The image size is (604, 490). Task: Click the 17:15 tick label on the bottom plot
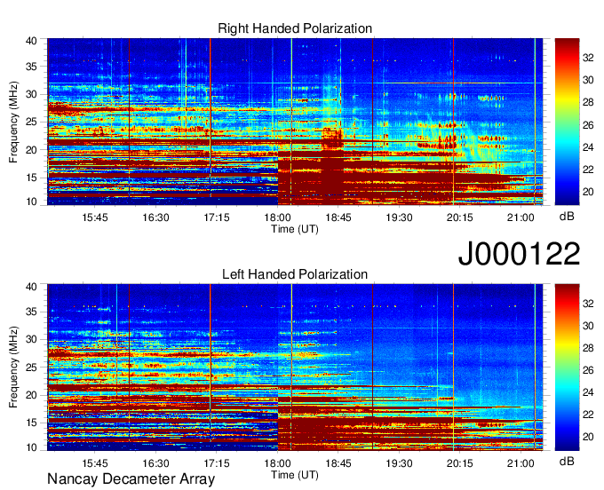(217, 463)
